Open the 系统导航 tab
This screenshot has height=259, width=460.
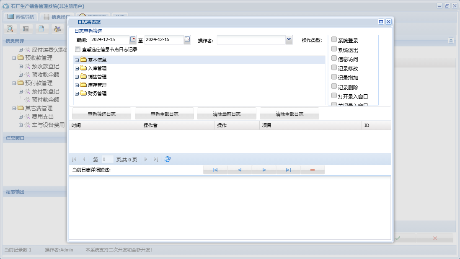click(x=21, y=17)
